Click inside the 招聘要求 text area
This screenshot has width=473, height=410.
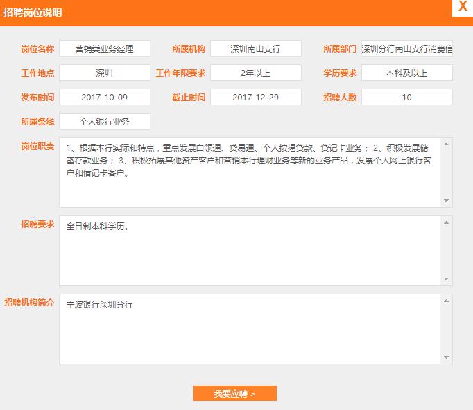250,250
